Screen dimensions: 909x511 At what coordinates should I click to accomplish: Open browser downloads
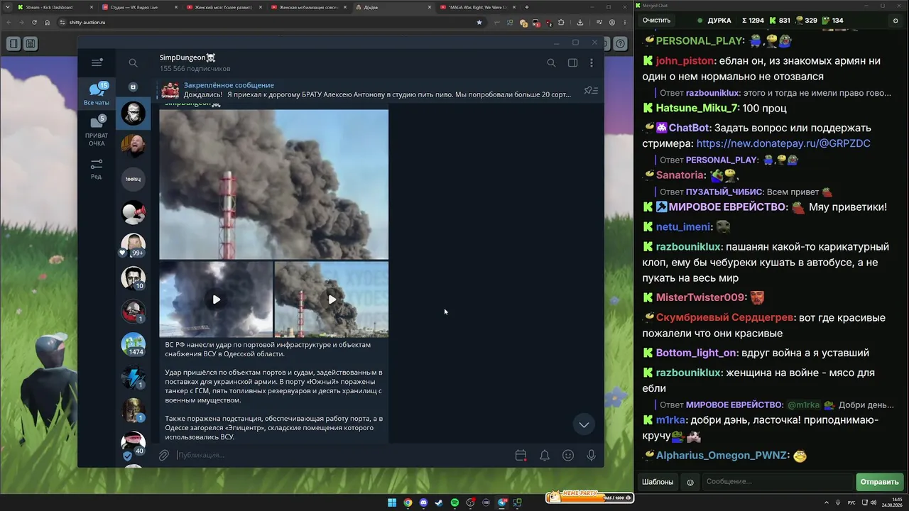(580, 22)
